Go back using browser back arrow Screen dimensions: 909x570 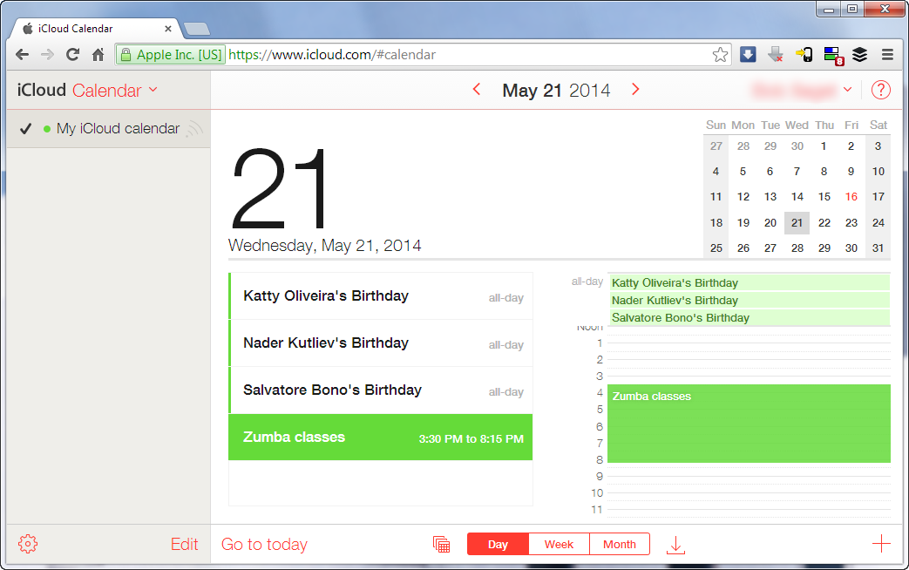click(x=22, y=55)
